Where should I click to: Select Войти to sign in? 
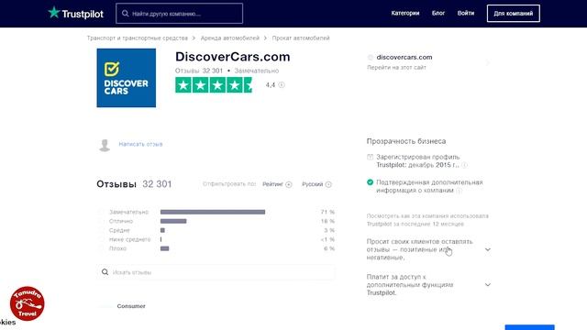pyautogui.click(x=466, y=13)
